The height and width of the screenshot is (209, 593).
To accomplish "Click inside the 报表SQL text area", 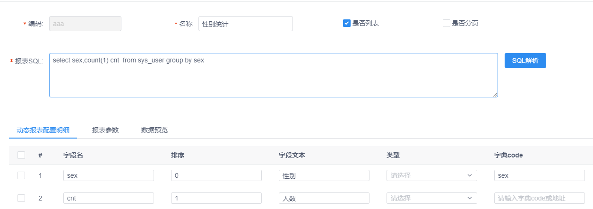I will 274,75.
